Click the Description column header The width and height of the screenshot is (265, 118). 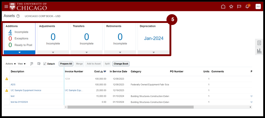point(17,72)
